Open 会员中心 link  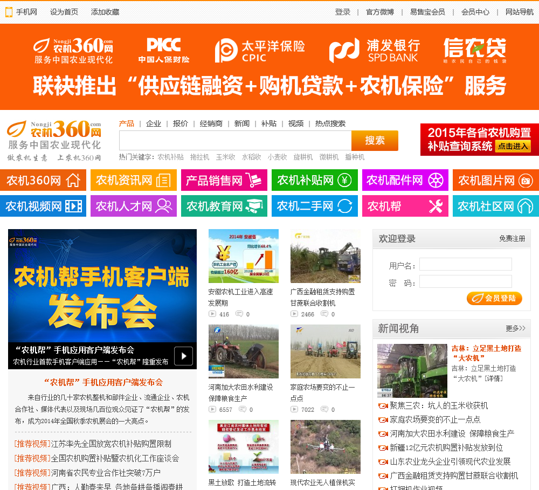pyautogui.click(x=475, y=12)
